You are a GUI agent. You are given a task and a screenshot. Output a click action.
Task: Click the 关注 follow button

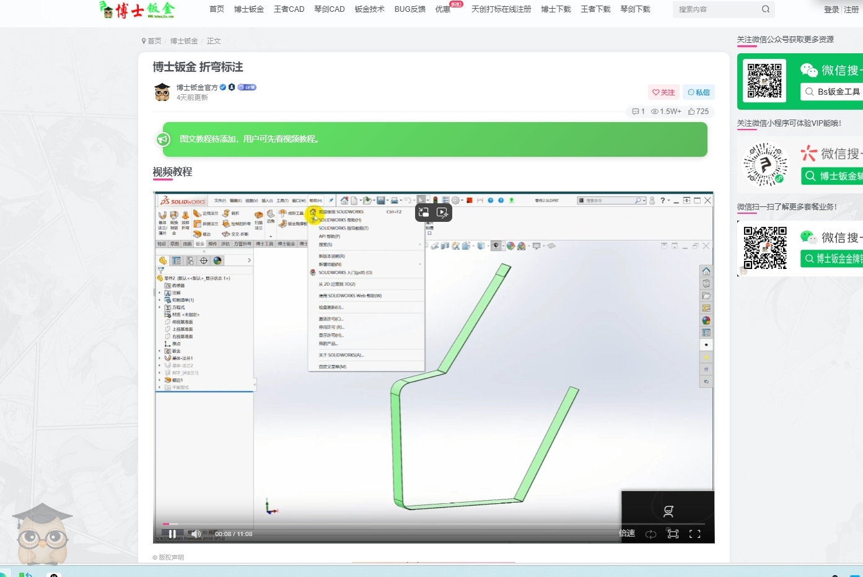pyautogui.click(x=664, y=92)
